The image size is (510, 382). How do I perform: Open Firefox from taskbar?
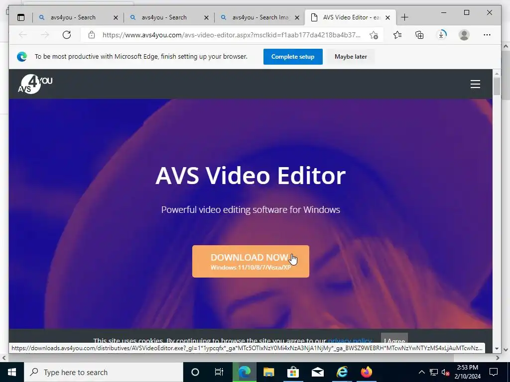(366, 372)
